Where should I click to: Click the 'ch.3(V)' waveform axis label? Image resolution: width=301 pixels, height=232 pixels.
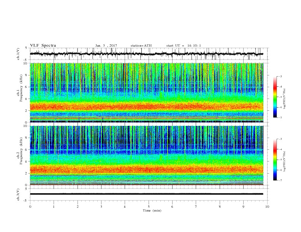(18, 195)
